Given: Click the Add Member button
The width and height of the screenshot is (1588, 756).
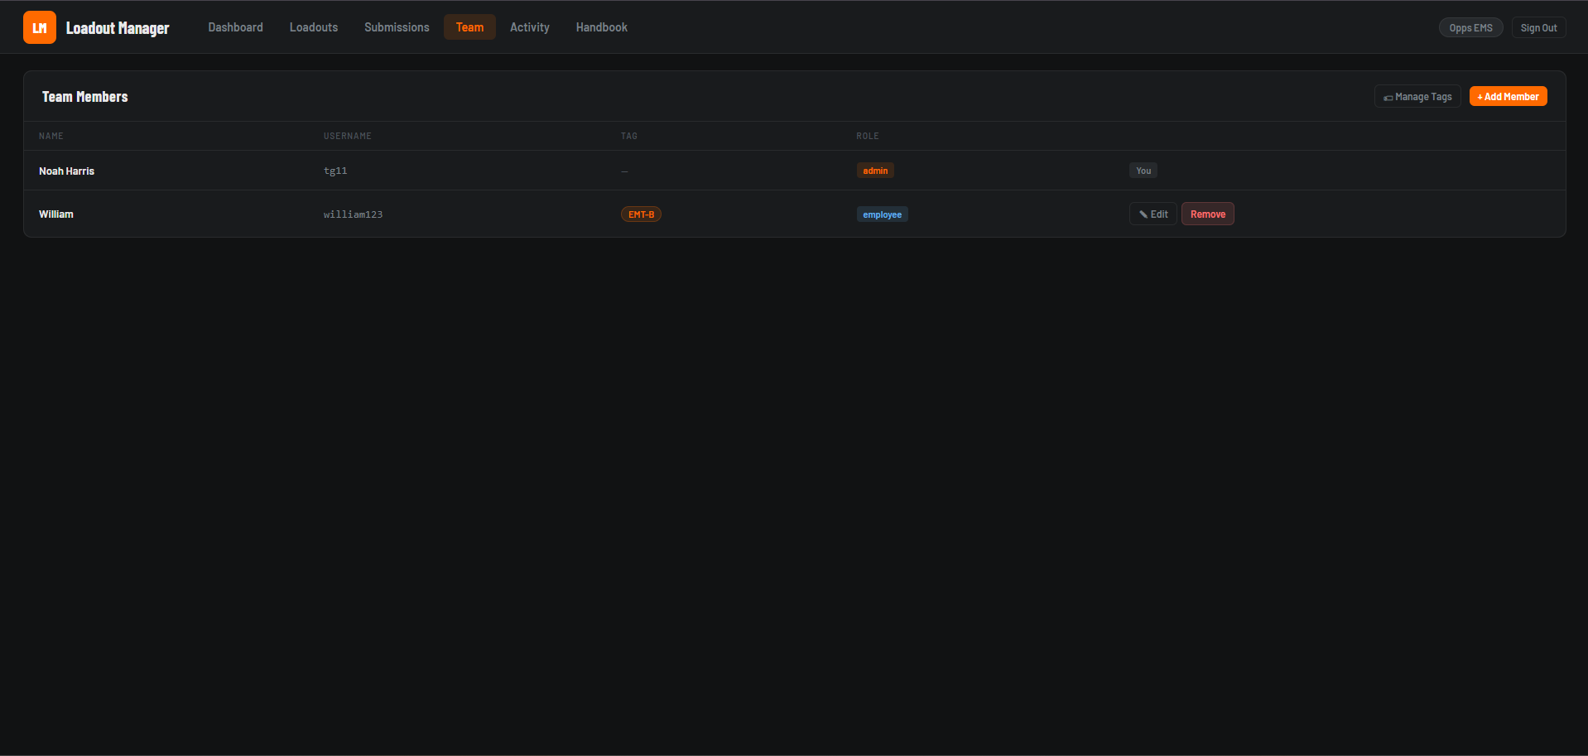Looking at the screenshot, I should pyautogui.click(x=1508, y=96).
